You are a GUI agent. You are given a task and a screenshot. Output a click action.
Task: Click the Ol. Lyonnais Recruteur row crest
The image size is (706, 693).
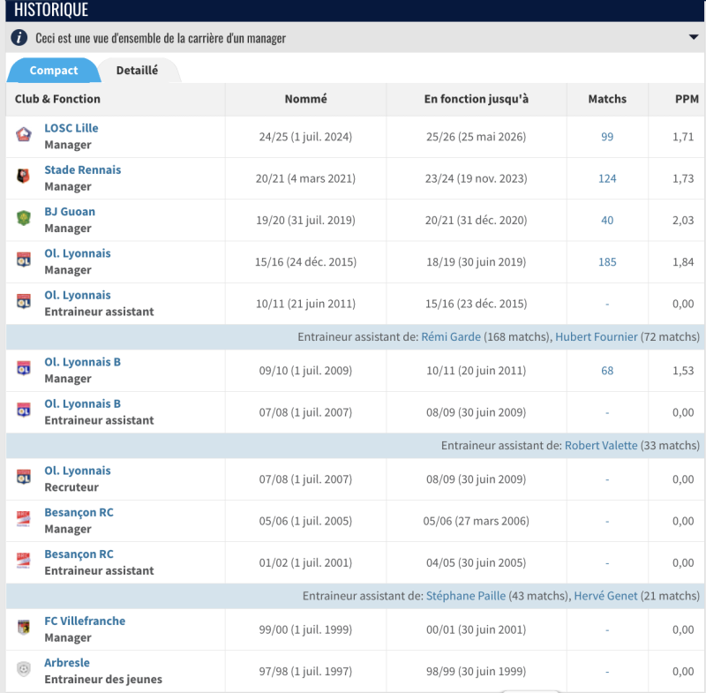24,477
